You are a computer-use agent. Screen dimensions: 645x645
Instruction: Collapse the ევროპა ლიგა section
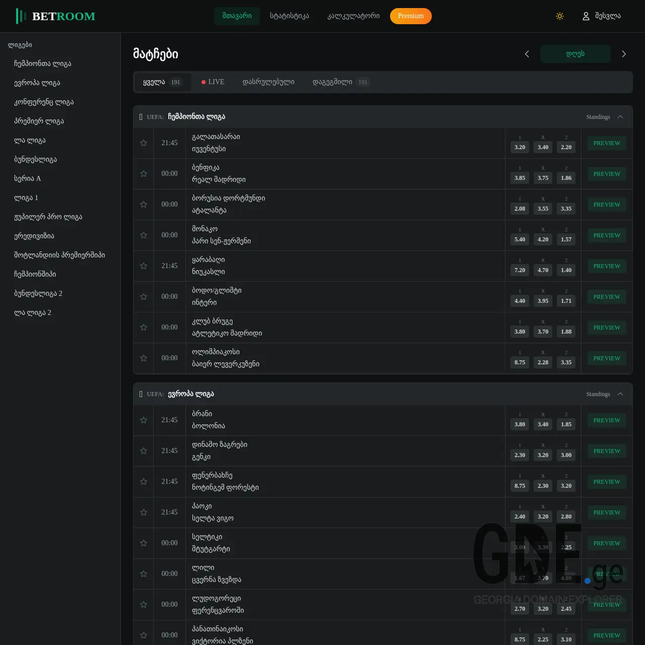pos(621,394)
